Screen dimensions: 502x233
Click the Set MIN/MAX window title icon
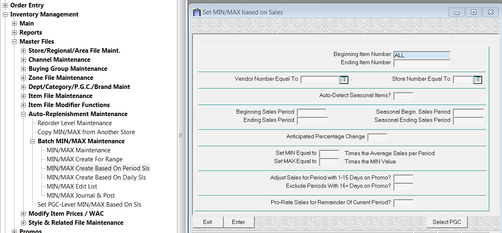pyautogui.click(x=197, y=12)
